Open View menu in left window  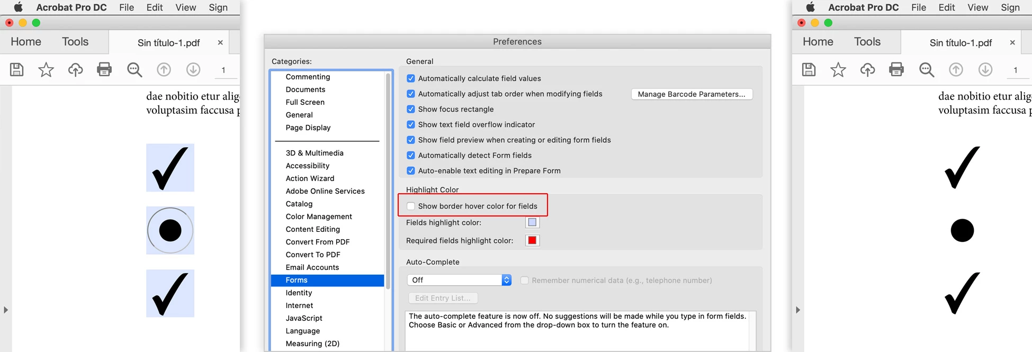pyautogui.click(x=186, y=7)
